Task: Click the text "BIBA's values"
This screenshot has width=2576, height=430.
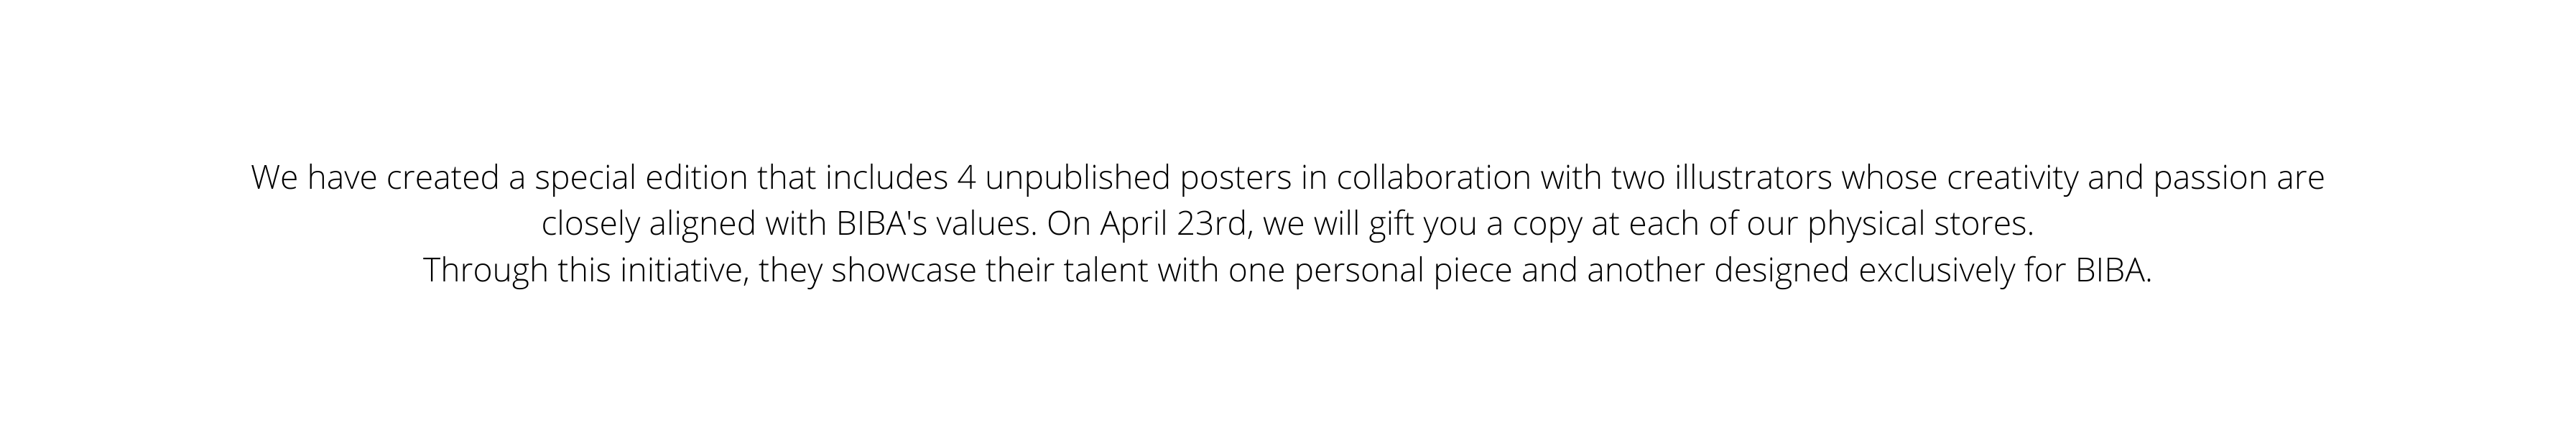Action: 936,224
